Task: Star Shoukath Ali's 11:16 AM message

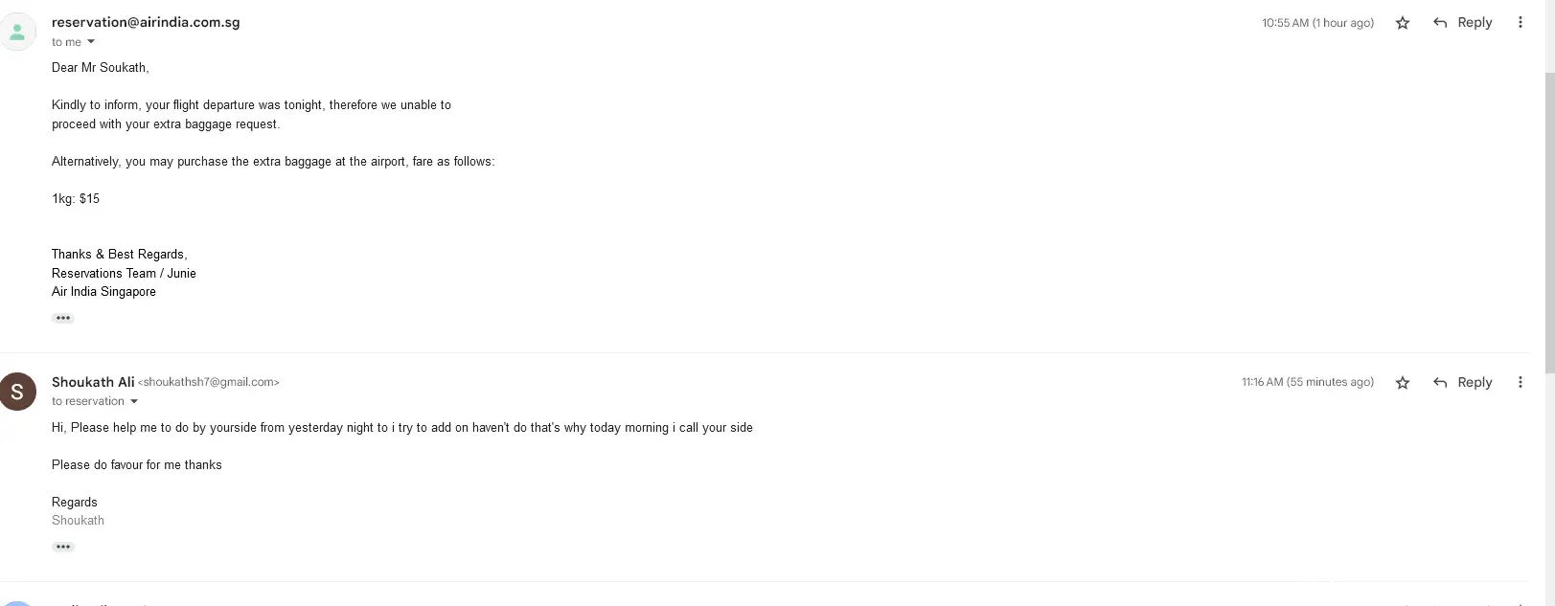Action: click(x=1403, y=383)
